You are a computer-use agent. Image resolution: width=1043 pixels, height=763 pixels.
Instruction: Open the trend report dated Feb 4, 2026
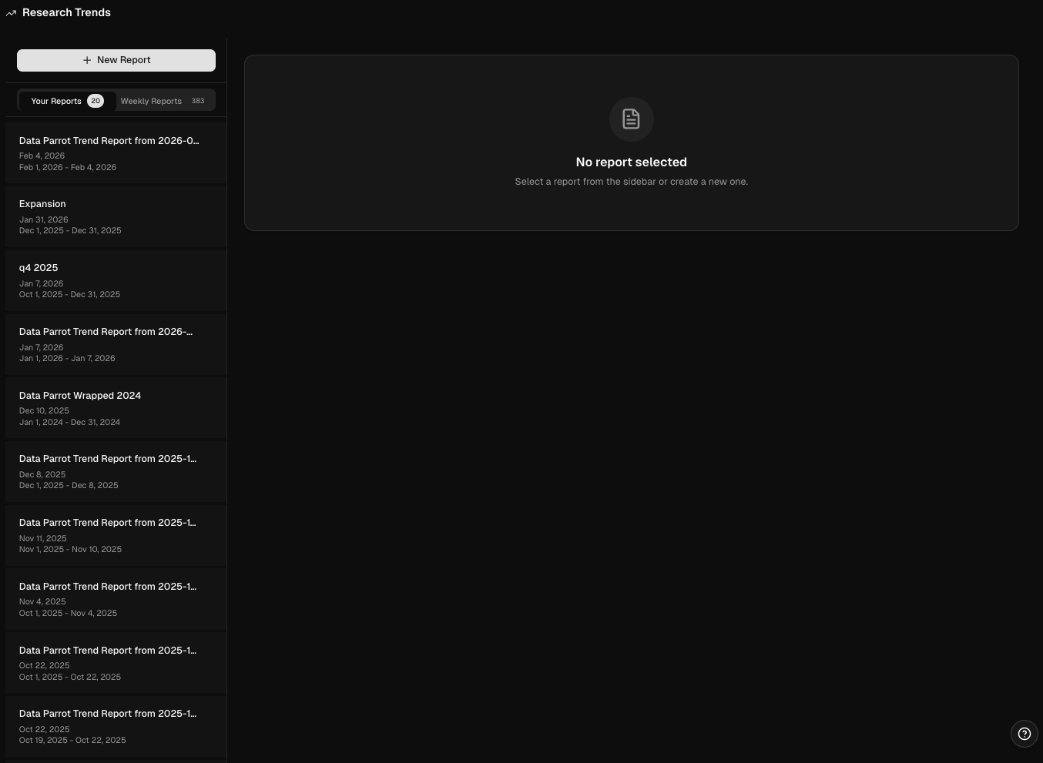116,153
